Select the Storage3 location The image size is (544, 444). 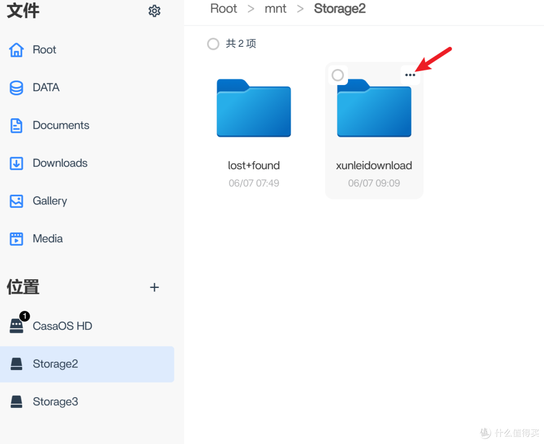coord(55,402)
